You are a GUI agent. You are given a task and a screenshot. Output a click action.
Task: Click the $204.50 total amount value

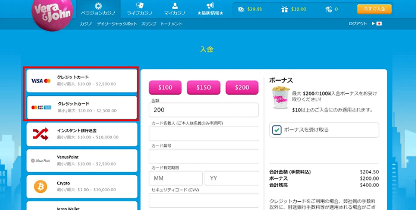click(x=369, y=172)
